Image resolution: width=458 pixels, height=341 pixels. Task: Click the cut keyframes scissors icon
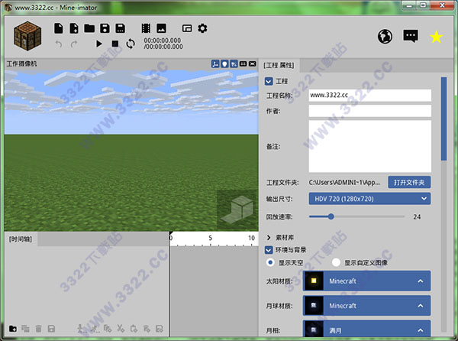click(121, 329)
